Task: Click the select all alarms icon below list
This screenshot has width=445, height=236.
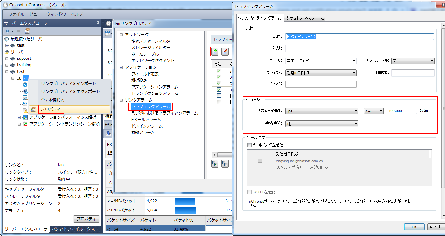Action: click(x=215, y=164)
